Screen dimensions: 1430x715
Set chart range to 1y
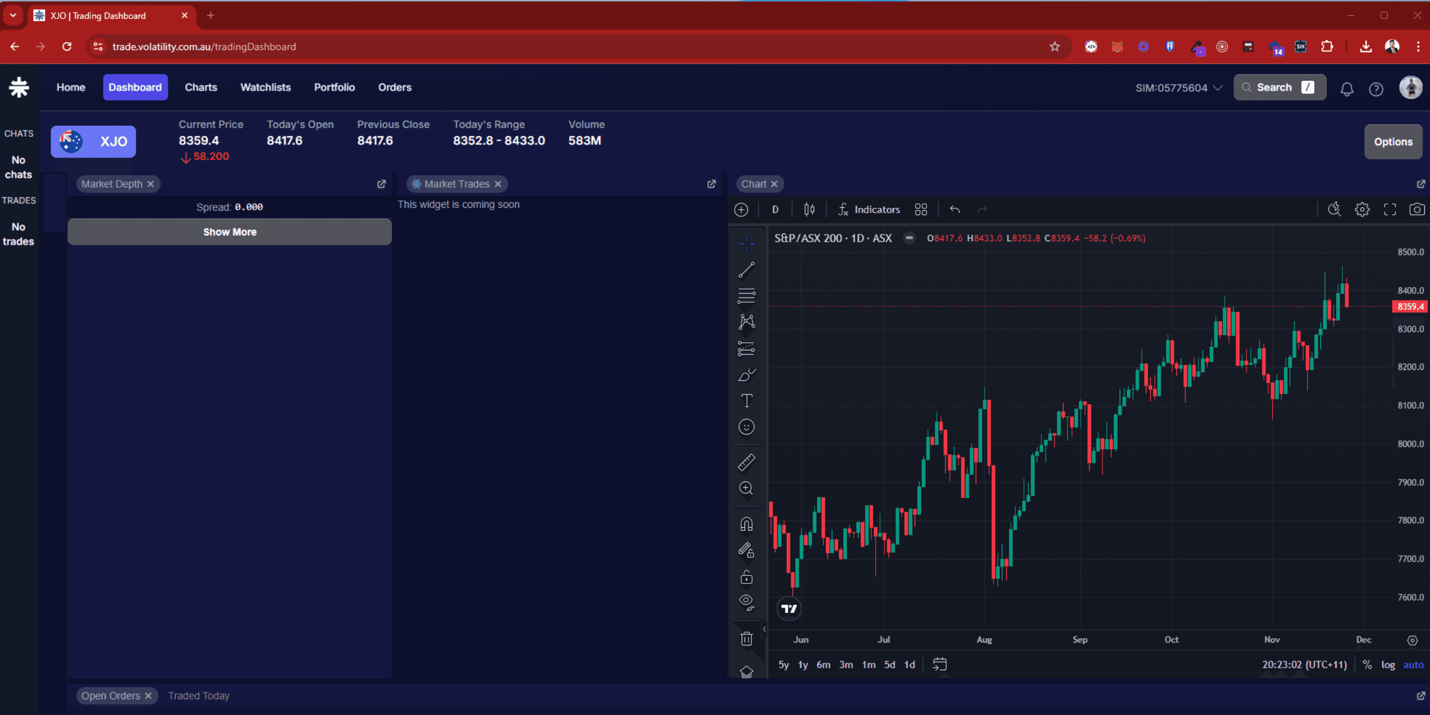[803, 664]
